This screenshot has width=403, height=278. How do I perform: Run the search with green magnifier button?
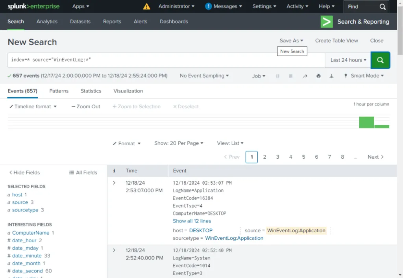tap(380, 60)
